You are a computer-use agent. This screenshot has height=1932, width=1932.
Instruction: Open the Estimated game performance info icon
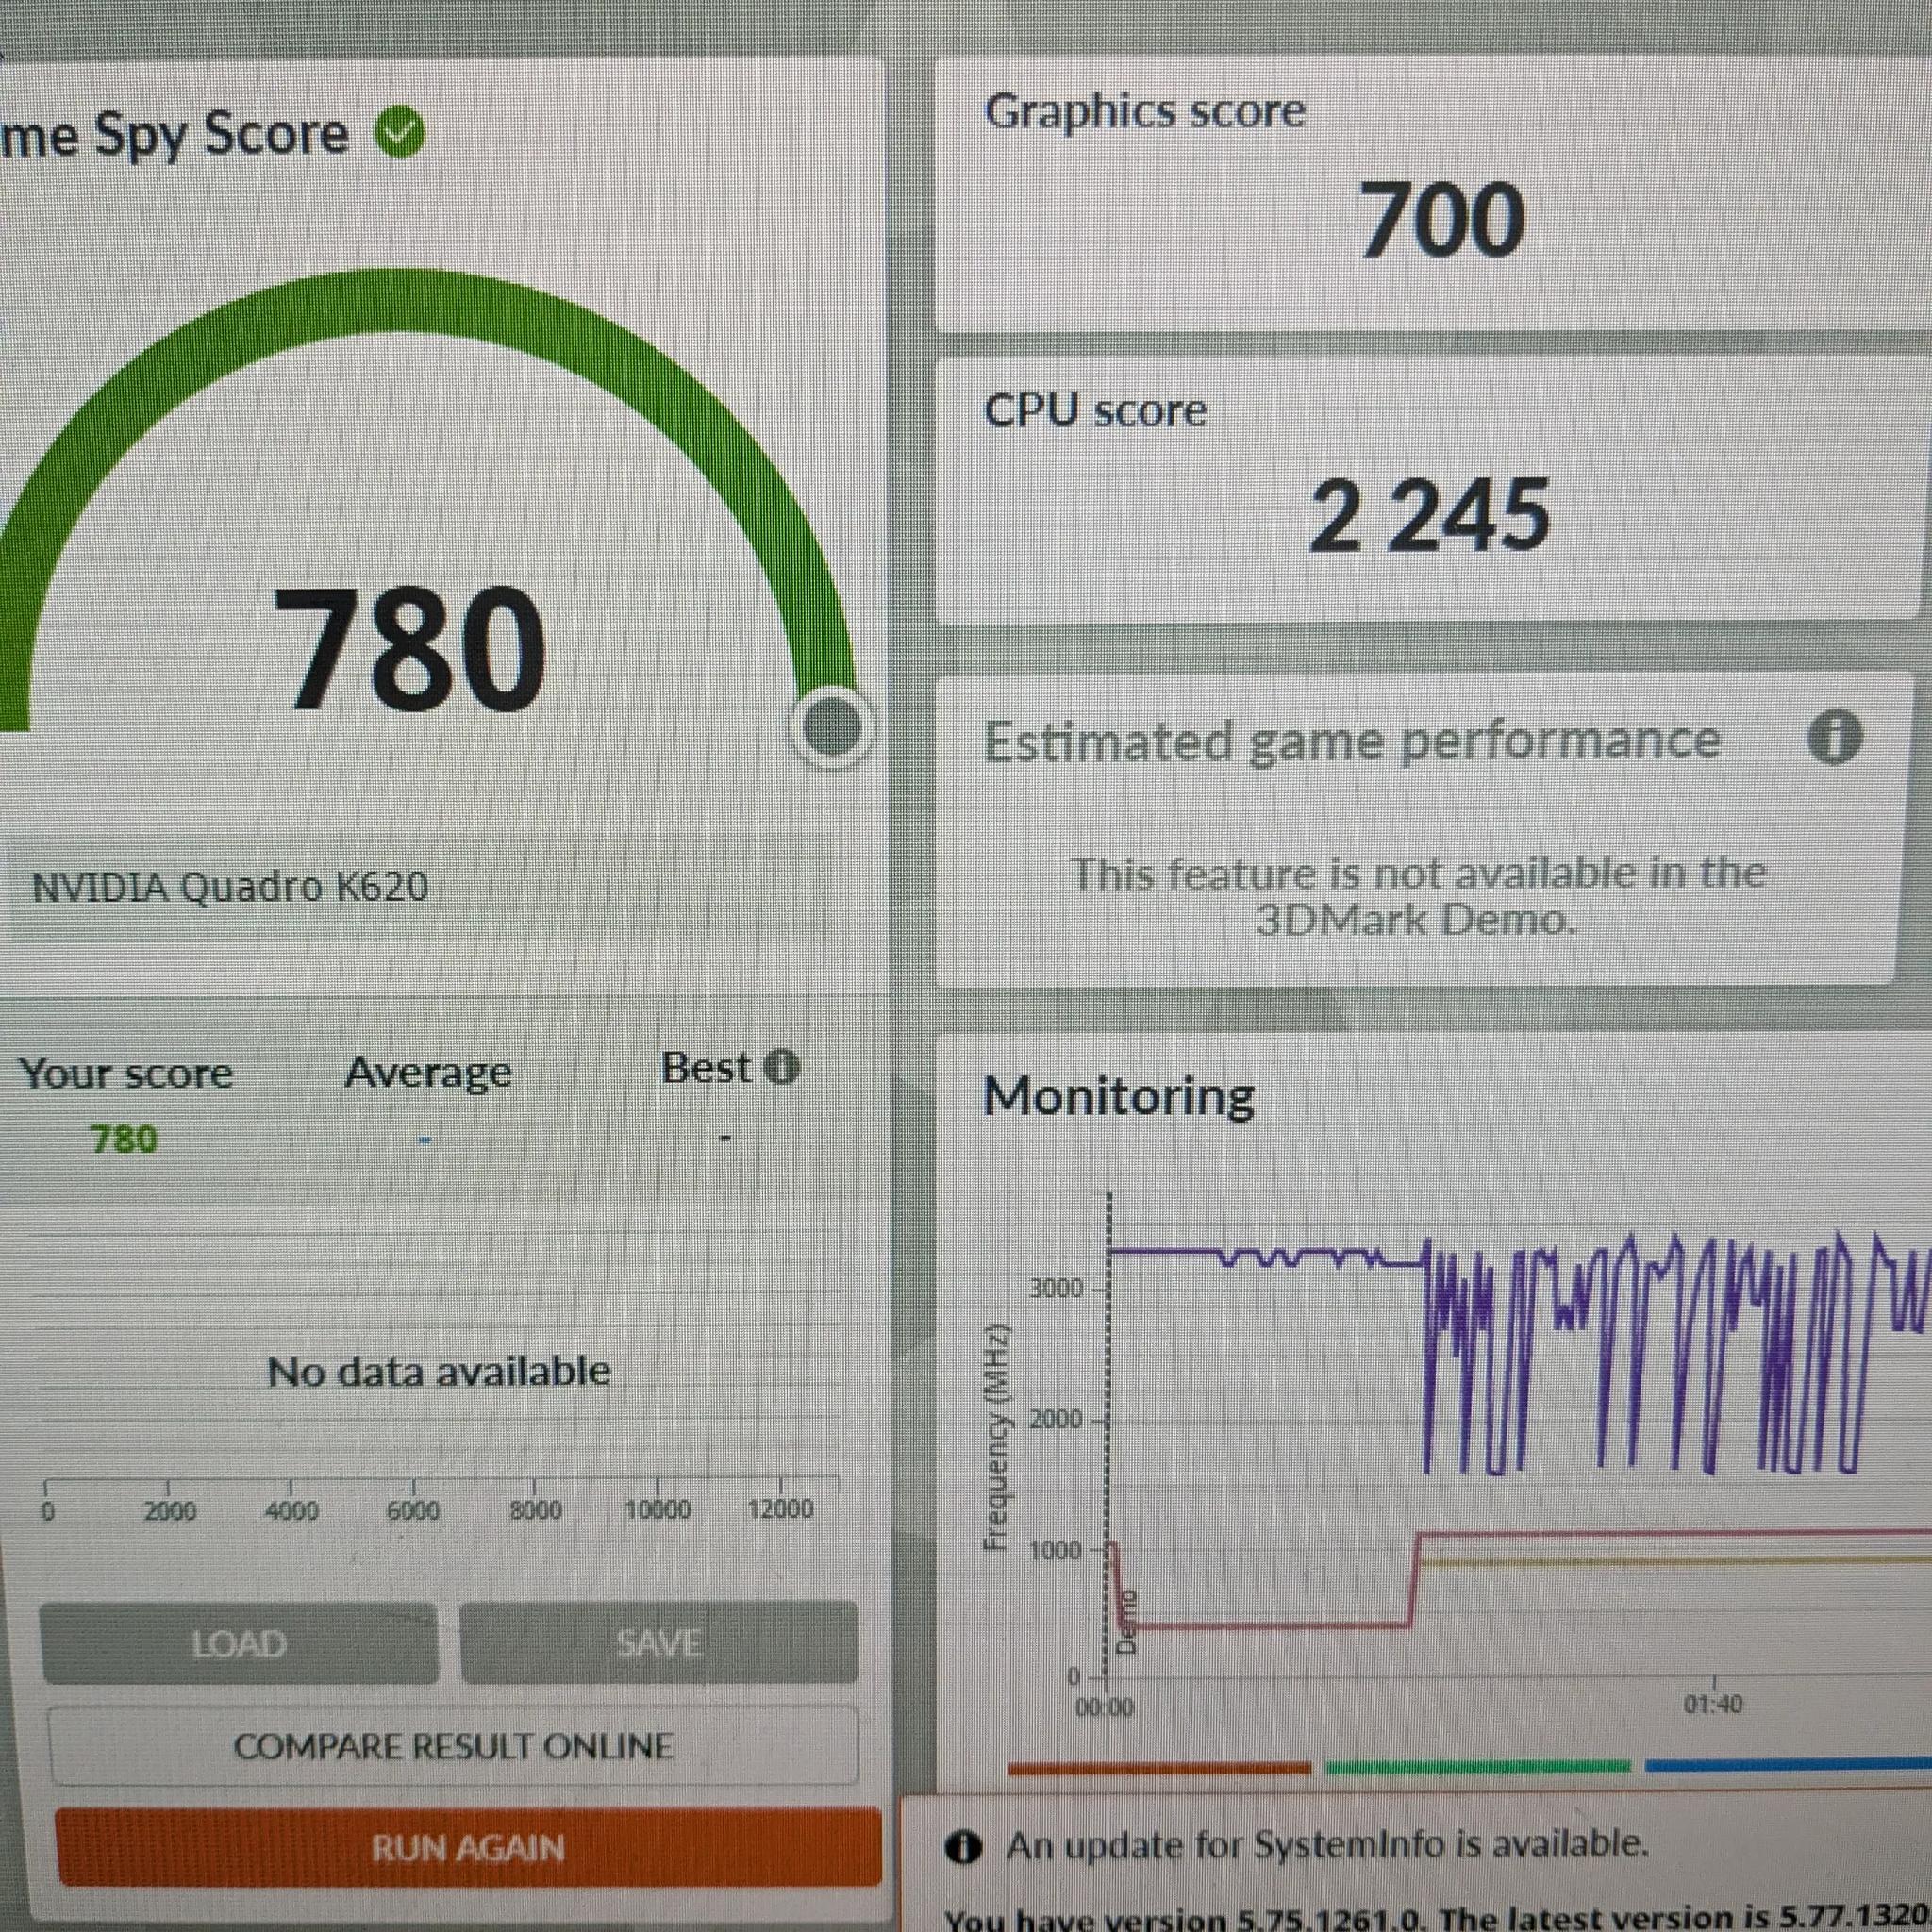tap(1835, 738)
